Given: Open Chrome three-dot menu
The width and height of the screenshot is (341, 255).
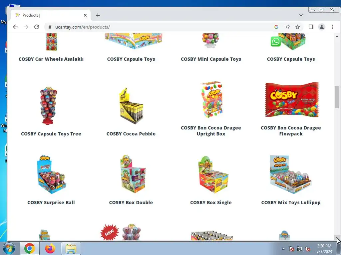Looking at the screenshot, I should [332, 27].
